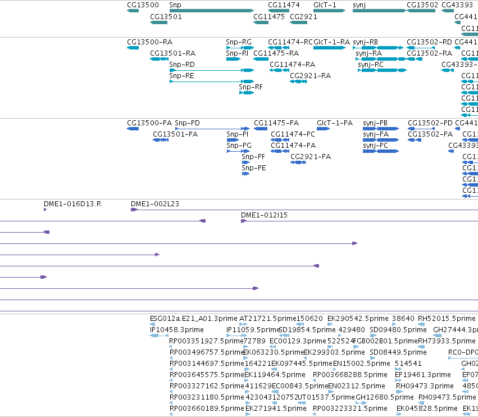Viewport: 478px width, 417px height.
Task: Click the GlcT-1-RA transcript label
Action: point(331,42)
